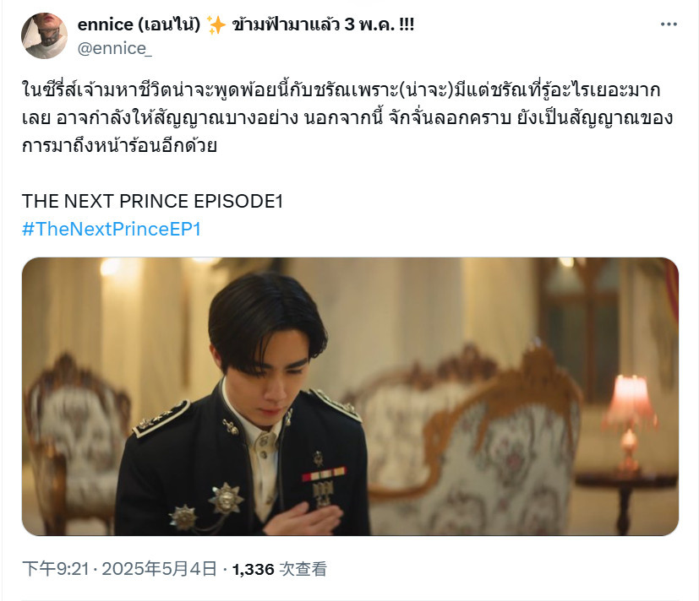Click the medal ribbon on the uniform
This screenshot has height=601, width=699.
324,474
